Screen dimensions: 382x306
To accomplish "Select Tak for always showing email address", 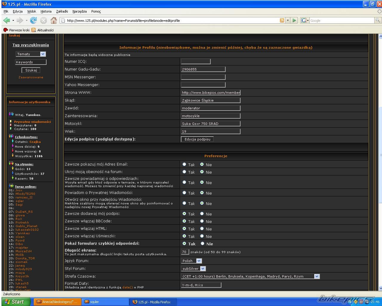I will tap(184, 164).
